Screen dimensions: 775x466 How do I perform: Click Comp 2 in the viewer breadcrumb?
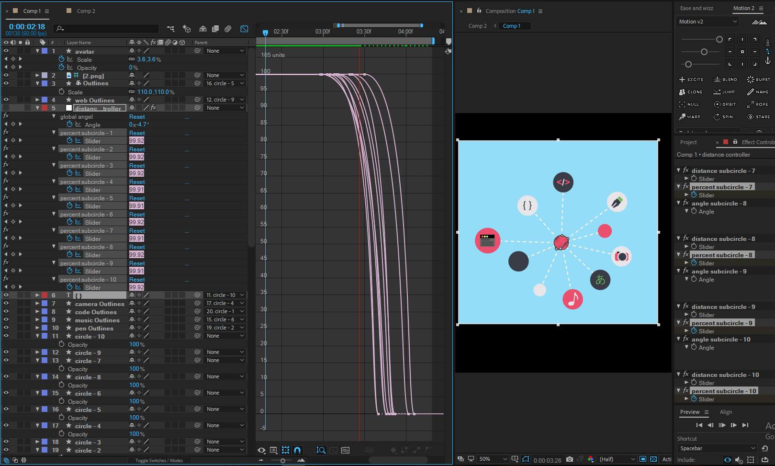[477, 26]
